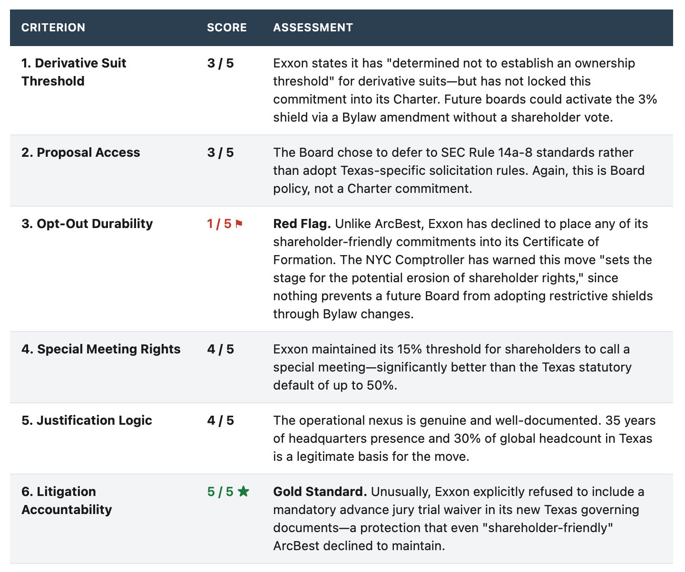Select the Derivative Suit Threshold criterion

point(74,72)
